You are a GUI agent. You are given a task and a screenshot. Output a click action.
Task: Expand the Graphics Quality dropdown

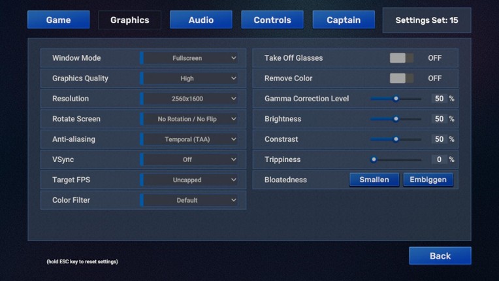[191, 78]
